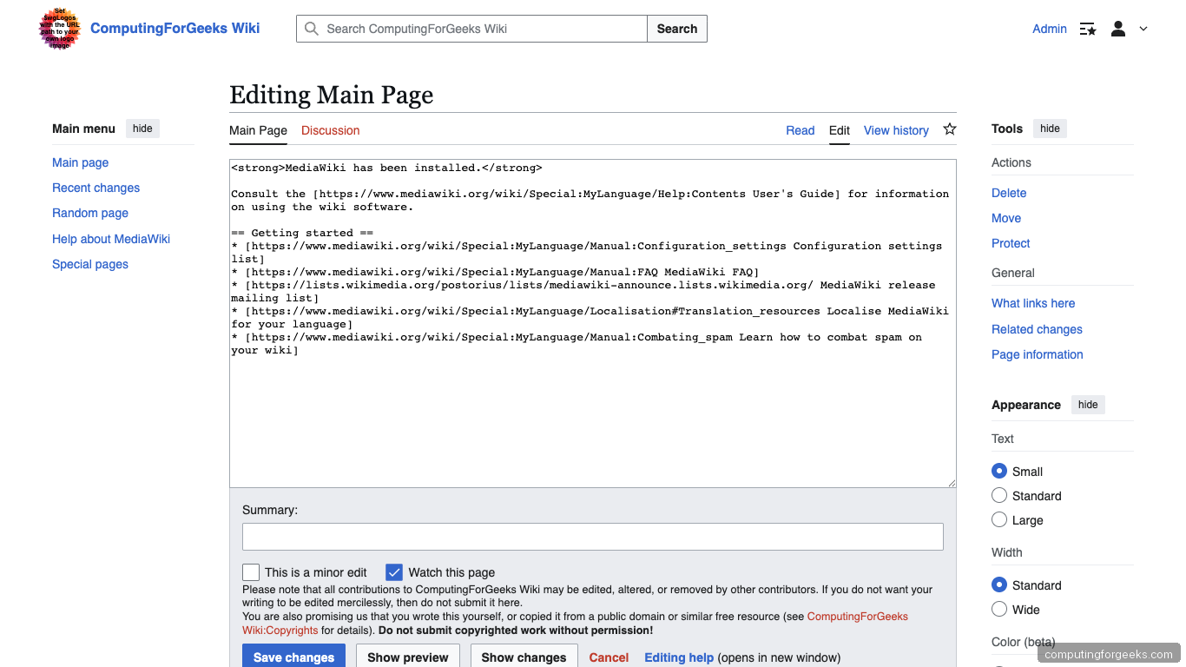Hide the Tools panel

[x=1050, y=129]
